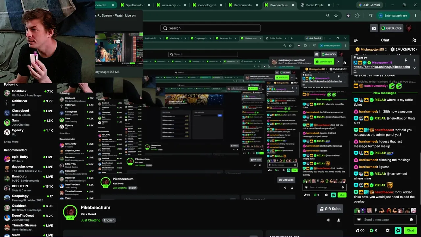Open a new browser tab with plus

(338, 5)
